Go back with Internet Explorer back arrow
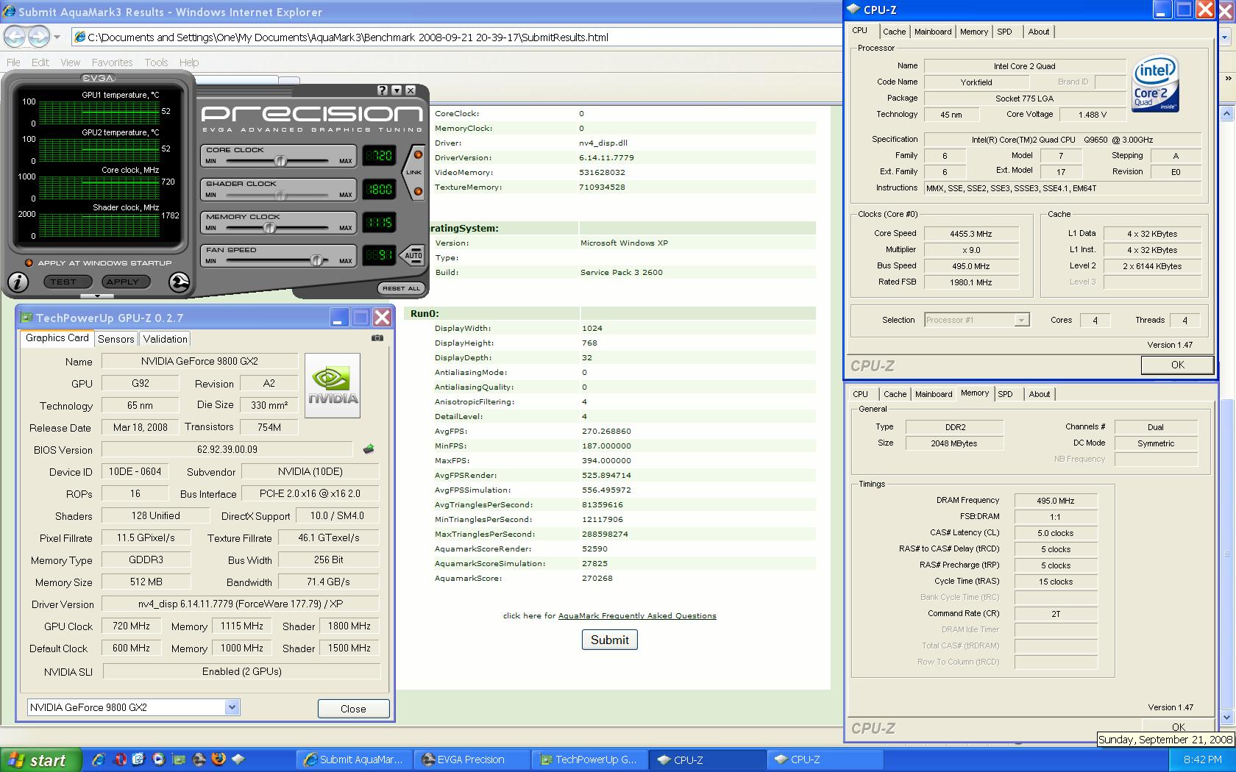The image size is (1236, 772). coord(14,36)
